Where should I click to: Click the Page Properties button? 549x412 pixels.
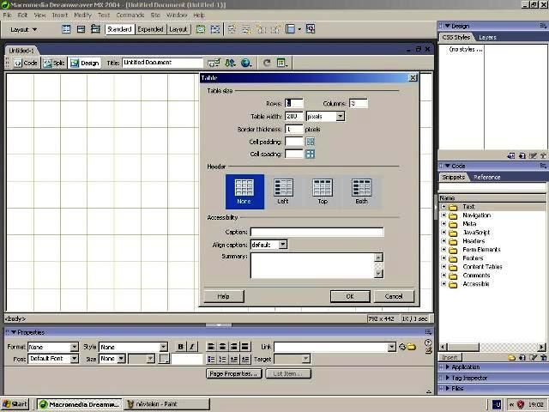point(232,373)
